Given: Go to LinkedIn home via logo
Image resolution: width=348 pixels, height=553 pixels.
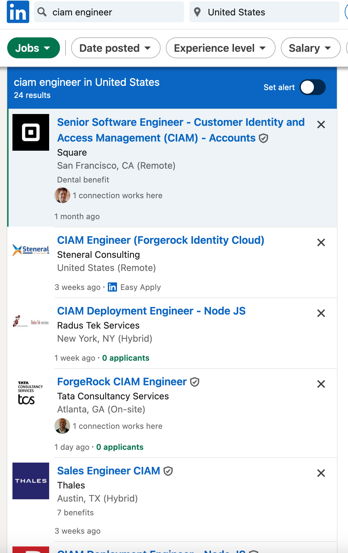Looking at the screenshot, I should 18,12.
